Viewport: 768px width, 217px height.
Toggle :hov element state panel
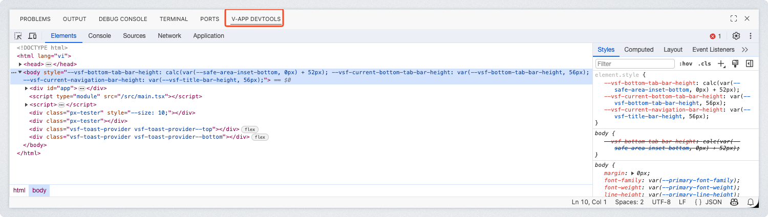point(686,64)
